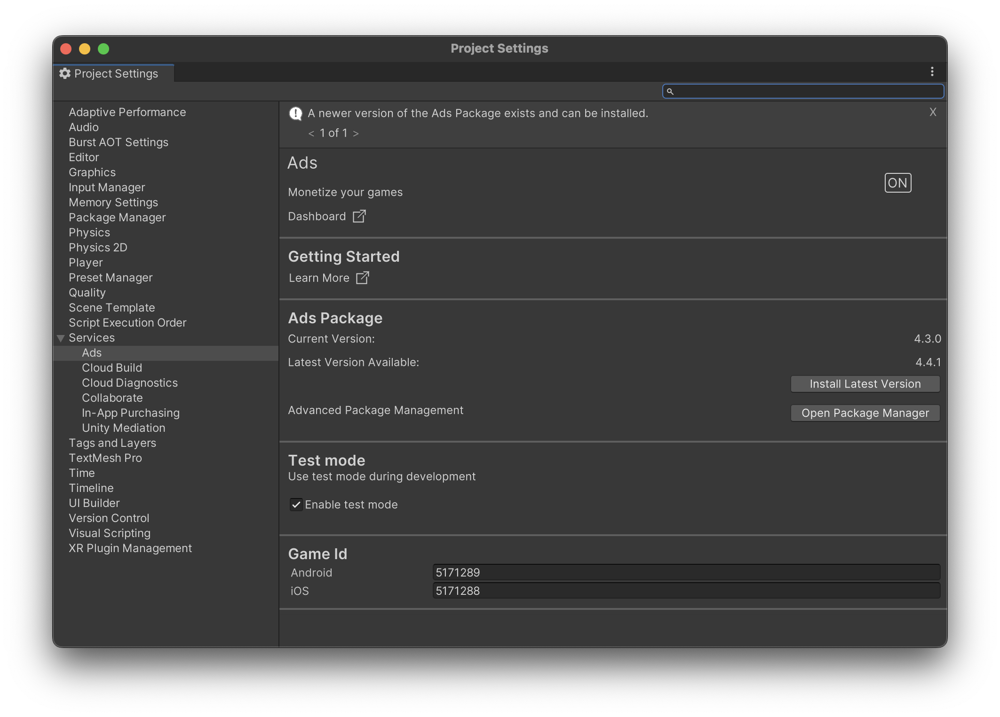1000x717 pixels.
Task: Click the '1 of 1' notification counter
Action: click(x=333, y=133)
